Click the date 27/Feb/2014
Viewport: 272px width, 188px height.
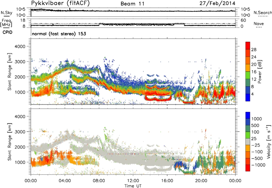click(x=217, y=3)
